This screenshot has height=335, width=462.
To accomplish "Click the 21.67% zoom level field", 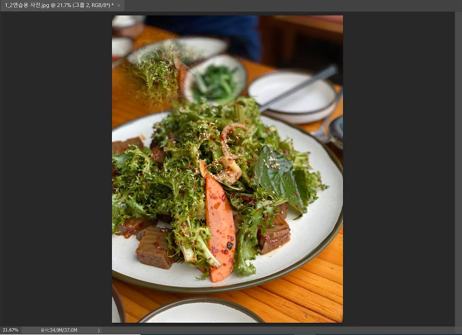I will pos(10,330).
